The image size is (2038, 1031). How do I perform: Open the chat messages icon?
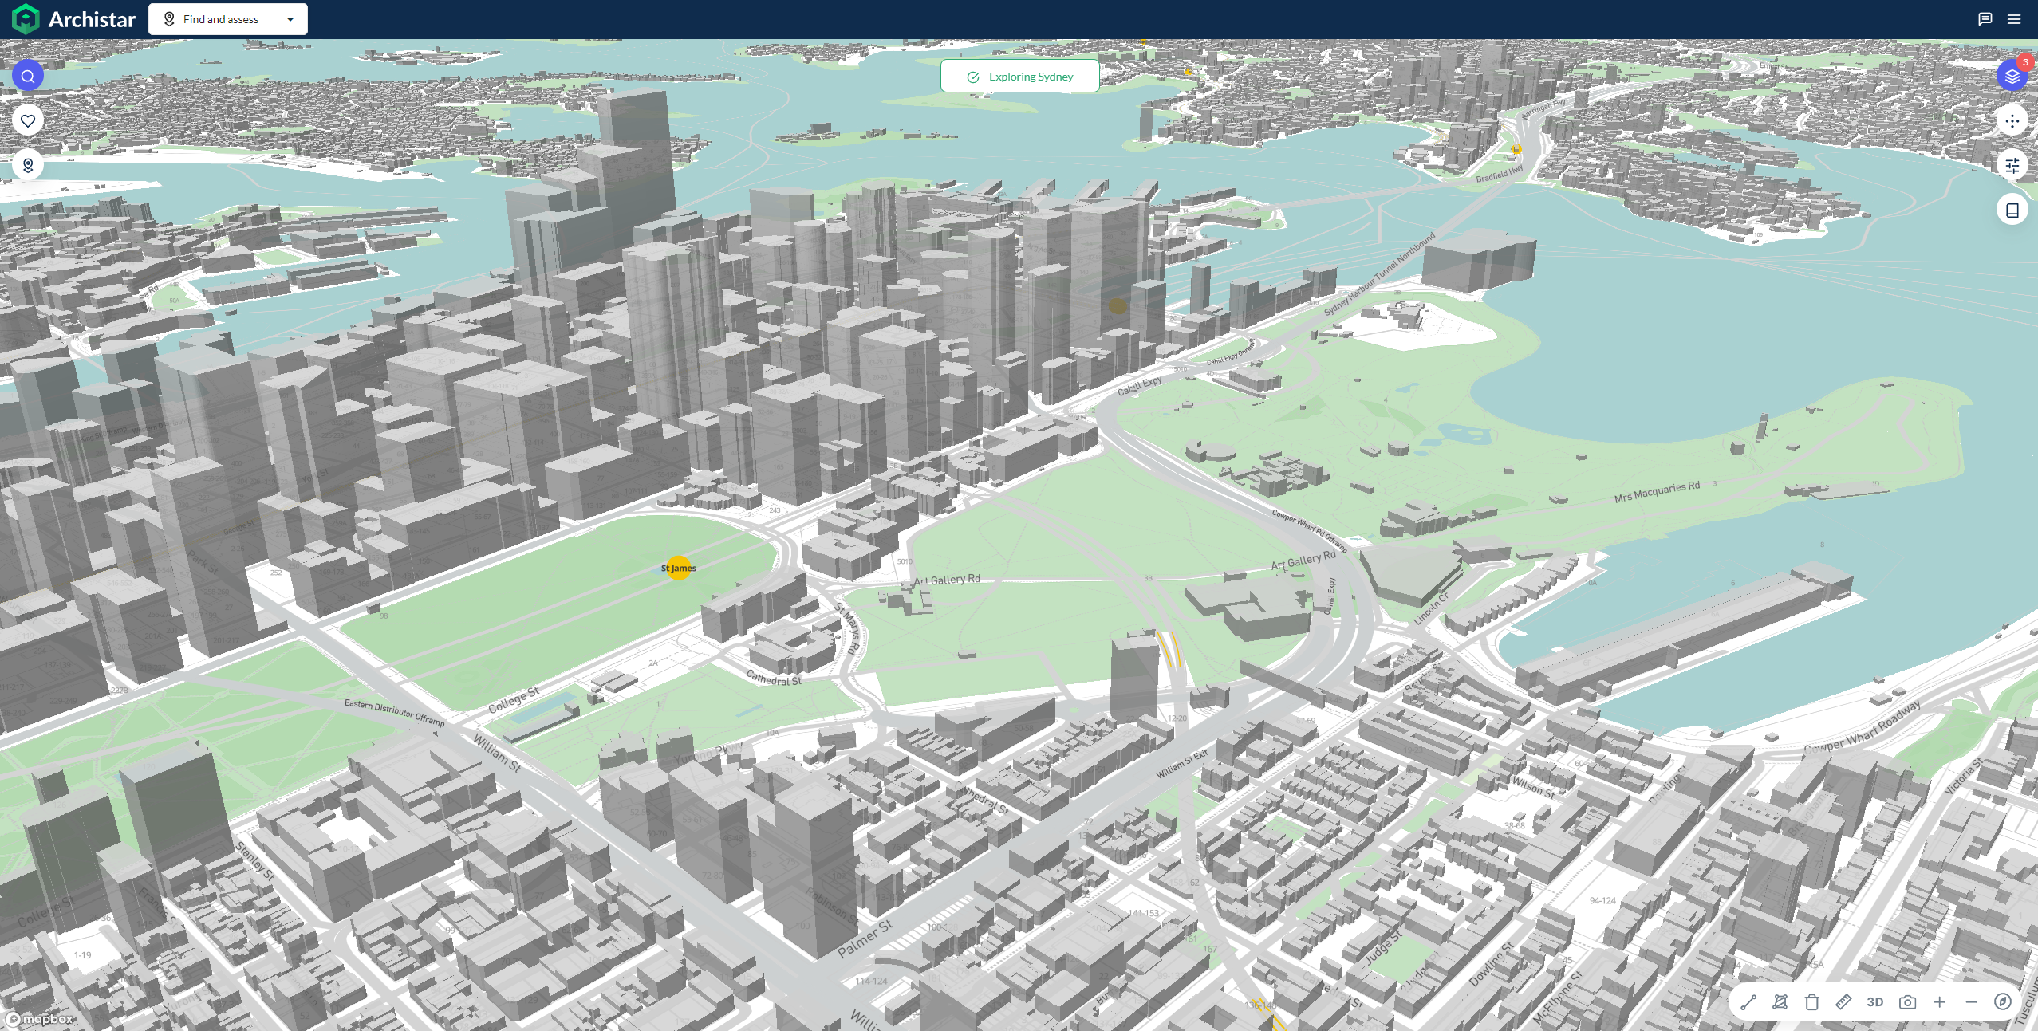[1985, 19]
